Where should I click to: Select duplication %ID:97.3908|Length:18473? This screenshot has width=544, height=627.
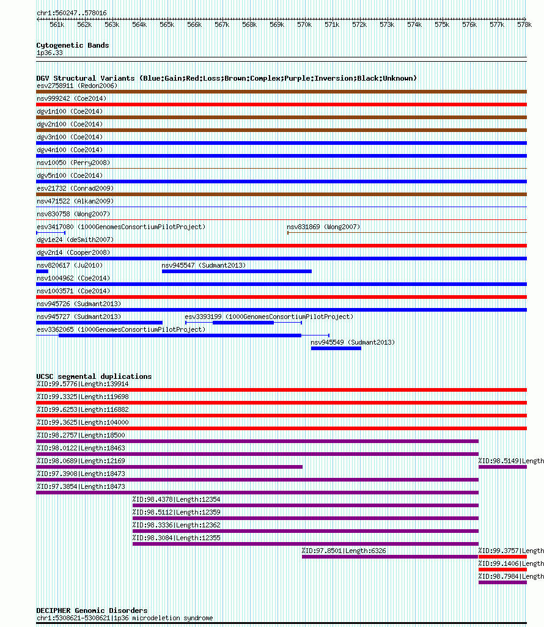click(257, 480)
